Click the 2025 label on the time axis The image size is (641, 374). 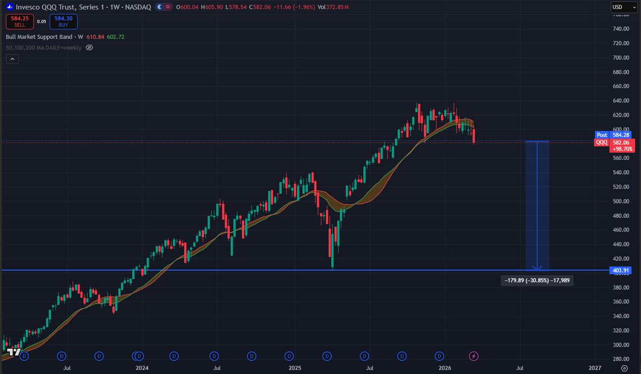point(294,368)
